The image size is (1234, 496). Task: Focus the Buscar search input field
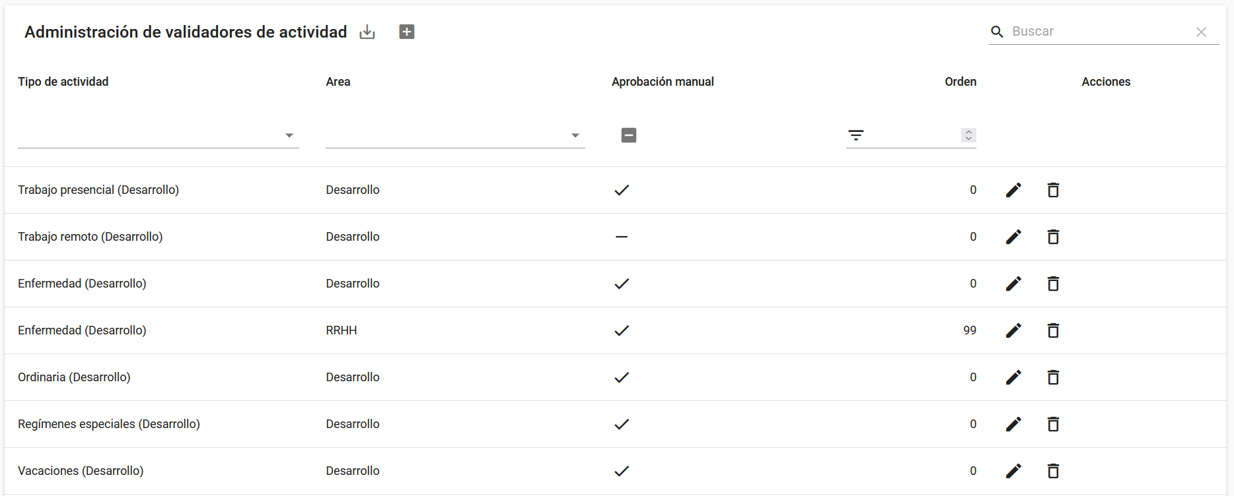(1097, 32)
